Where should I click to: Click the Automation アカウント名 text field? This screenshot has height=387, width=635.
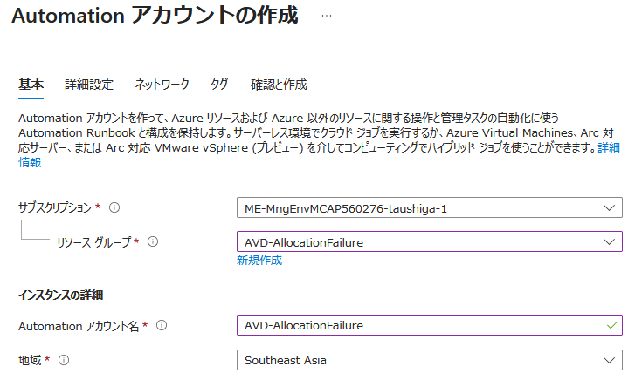(419, 325)
